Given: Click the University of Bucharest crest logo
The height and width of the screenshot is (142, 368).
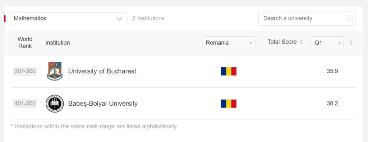Looking at the screenshot, I should click(55, 71).
